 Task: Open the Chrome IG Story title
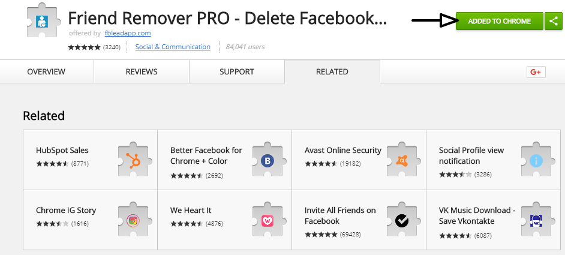coord(66,210)
